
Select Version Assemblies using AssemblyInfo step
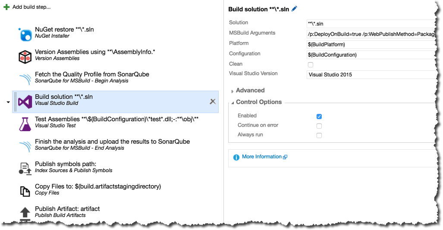click(95, 52)
